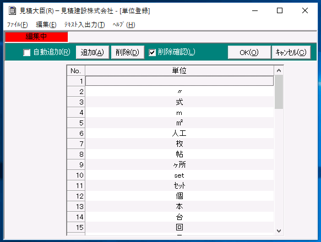The image size is (321, 242).
Task: Click row number 12 header
Action: coord(76,196)
